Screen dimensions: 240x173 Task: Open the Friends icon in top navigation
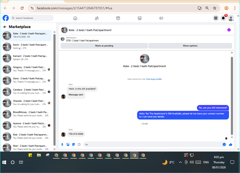click(96, 18)
